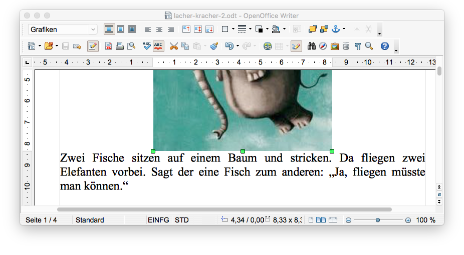The width and height of the screenshot is (464, 255).
Task: Click the Seite 1 / 4 status field
Action: (x=41, y=220)
